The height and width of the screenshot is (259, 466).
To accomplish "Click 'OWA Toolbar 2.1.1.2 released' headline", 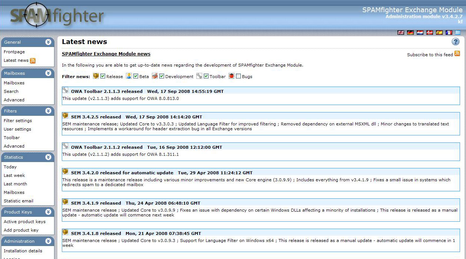I will (x=107, y=147).
